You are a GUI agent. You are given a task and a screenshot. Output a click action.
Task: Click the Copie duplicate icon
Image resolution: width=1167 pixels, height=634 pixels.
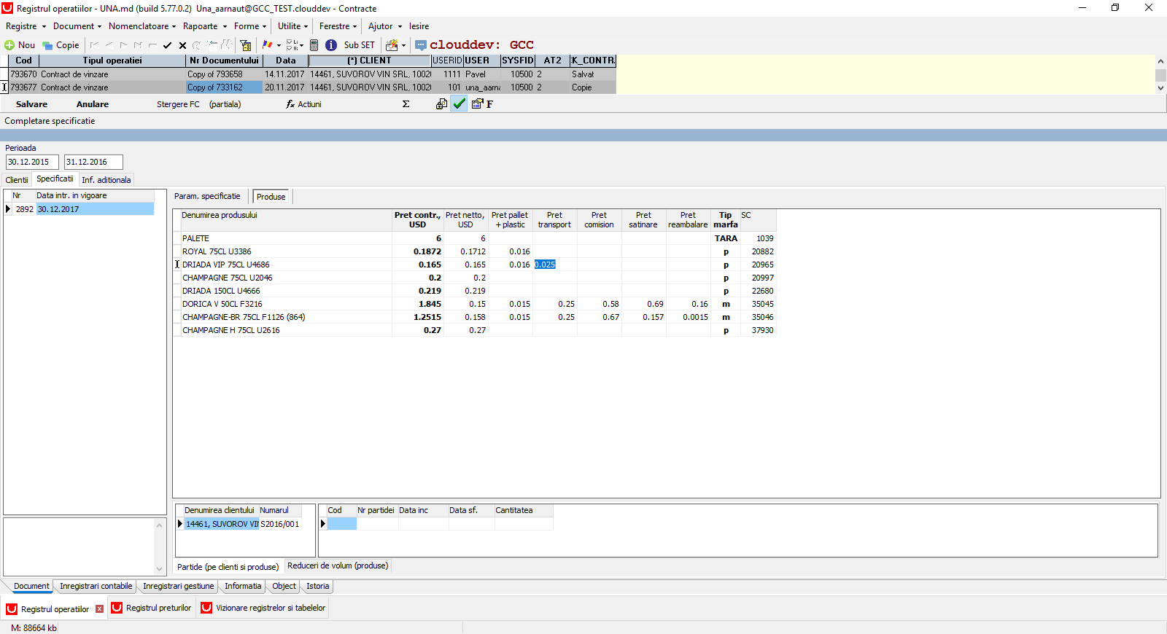pos(47,45)
